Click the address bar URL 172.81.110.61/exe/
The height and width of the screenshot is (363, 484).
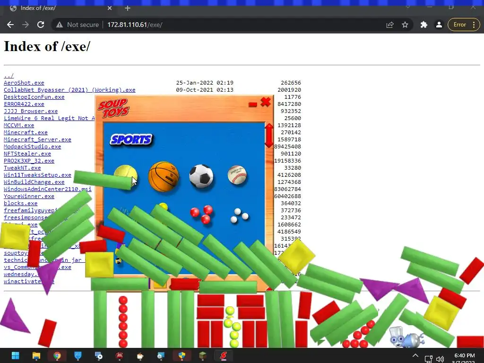tap(135, 25)
